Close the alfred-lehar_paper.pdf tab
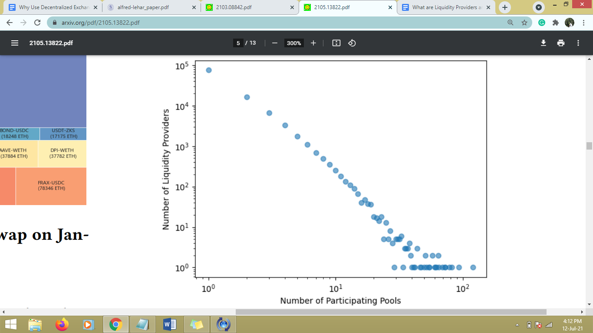593x333 pixels. click(194, 7)
